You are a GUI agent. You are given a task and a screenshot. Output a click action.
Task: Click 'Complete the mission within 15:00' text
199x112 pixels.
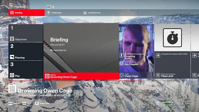[174, 54]
